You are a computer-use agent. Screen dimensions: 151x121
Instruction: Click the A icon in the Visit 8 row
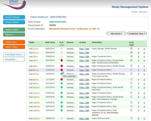coord(144,80)
